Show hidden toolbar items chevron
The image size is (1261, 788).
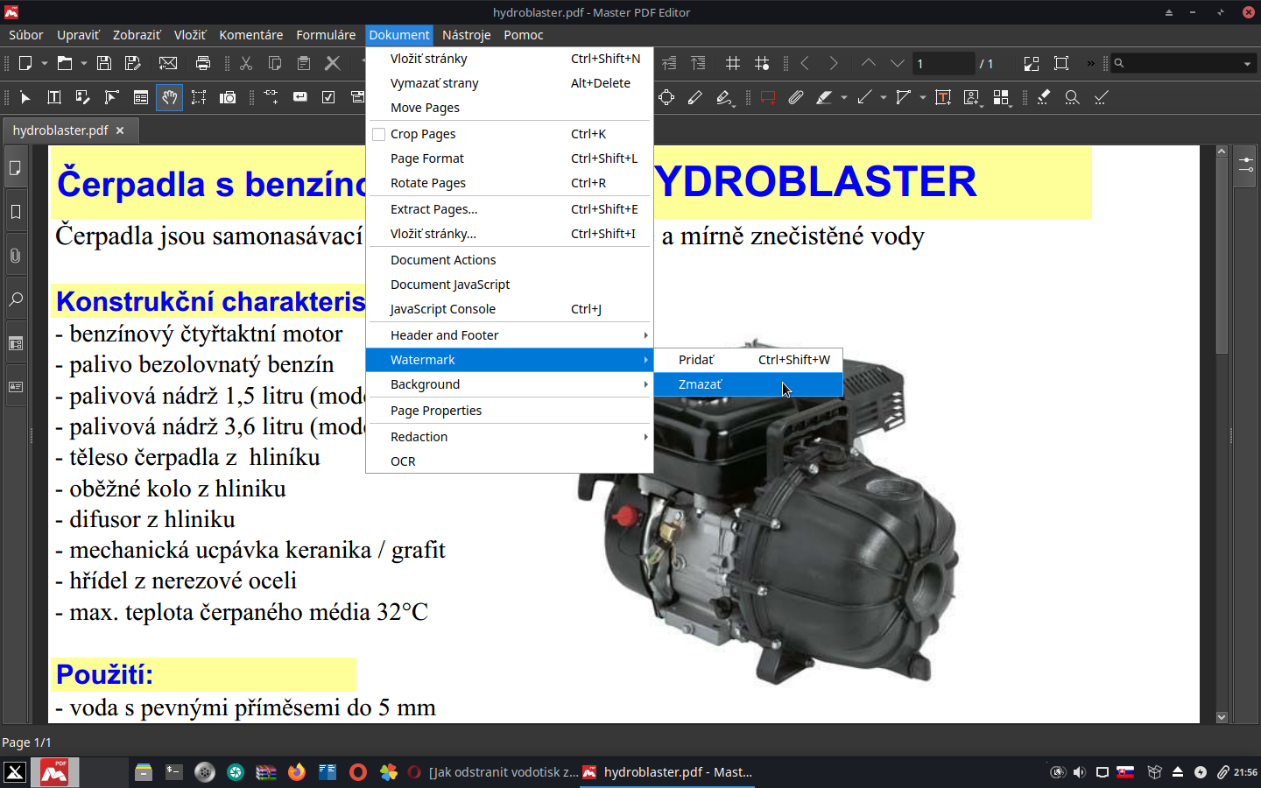click(x=1090, y=63)
